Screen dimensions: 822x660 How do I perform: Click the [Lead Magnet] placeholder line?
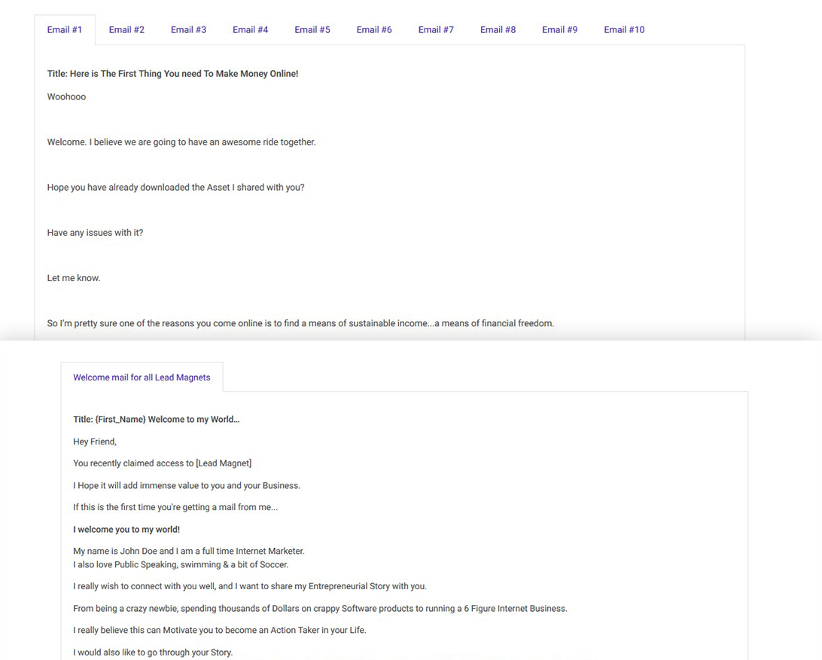[x=162, y=463]
